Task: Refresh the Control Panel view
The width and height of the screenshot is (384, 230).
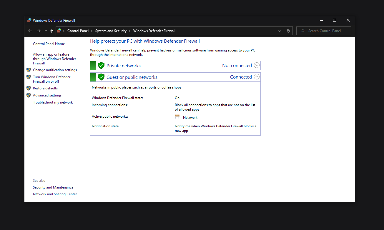Action: coord(288,31)
